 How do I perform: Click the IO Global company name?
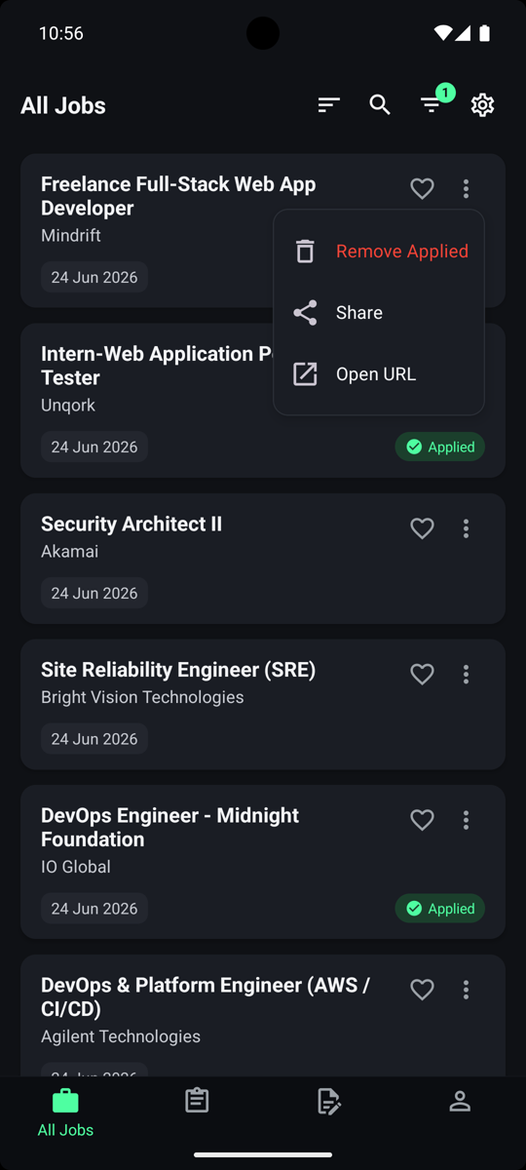click(76, 867)
